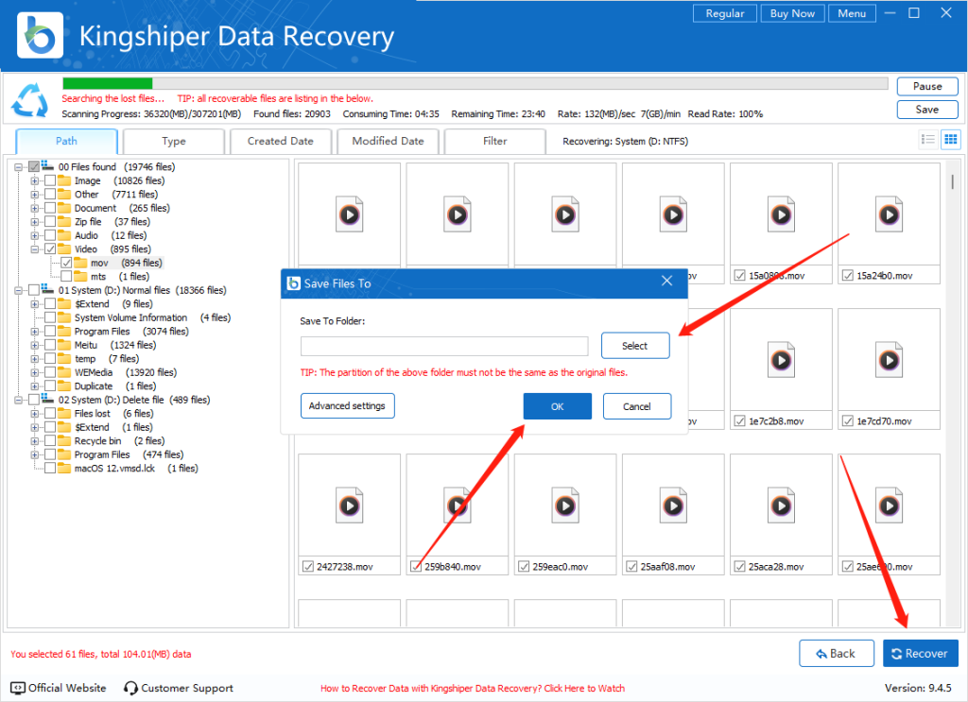Expand the Other folder node
The width and height of the screenshot is (968, 702).
[35, 195]
